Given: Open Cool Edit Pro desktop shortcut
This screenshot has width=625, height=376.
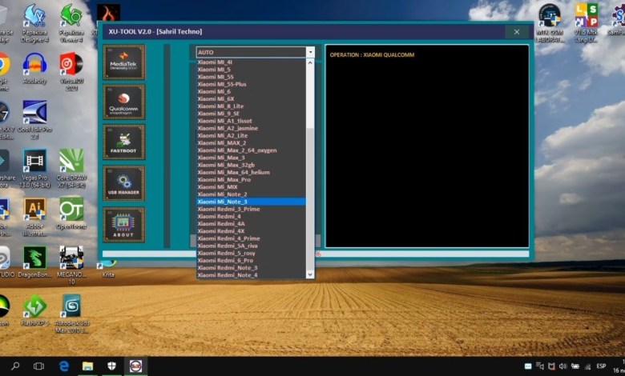Looking at the screenshot, I should tap(34, 119).
